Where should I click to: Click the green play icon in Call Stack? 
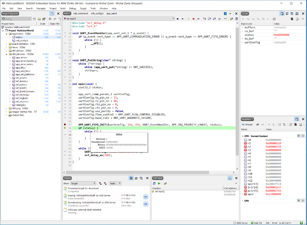click(x=159, y=183)
